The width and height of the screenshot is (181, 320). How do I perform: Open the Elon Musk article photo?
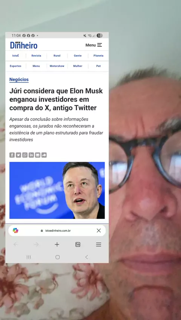(x=57, y=190)
